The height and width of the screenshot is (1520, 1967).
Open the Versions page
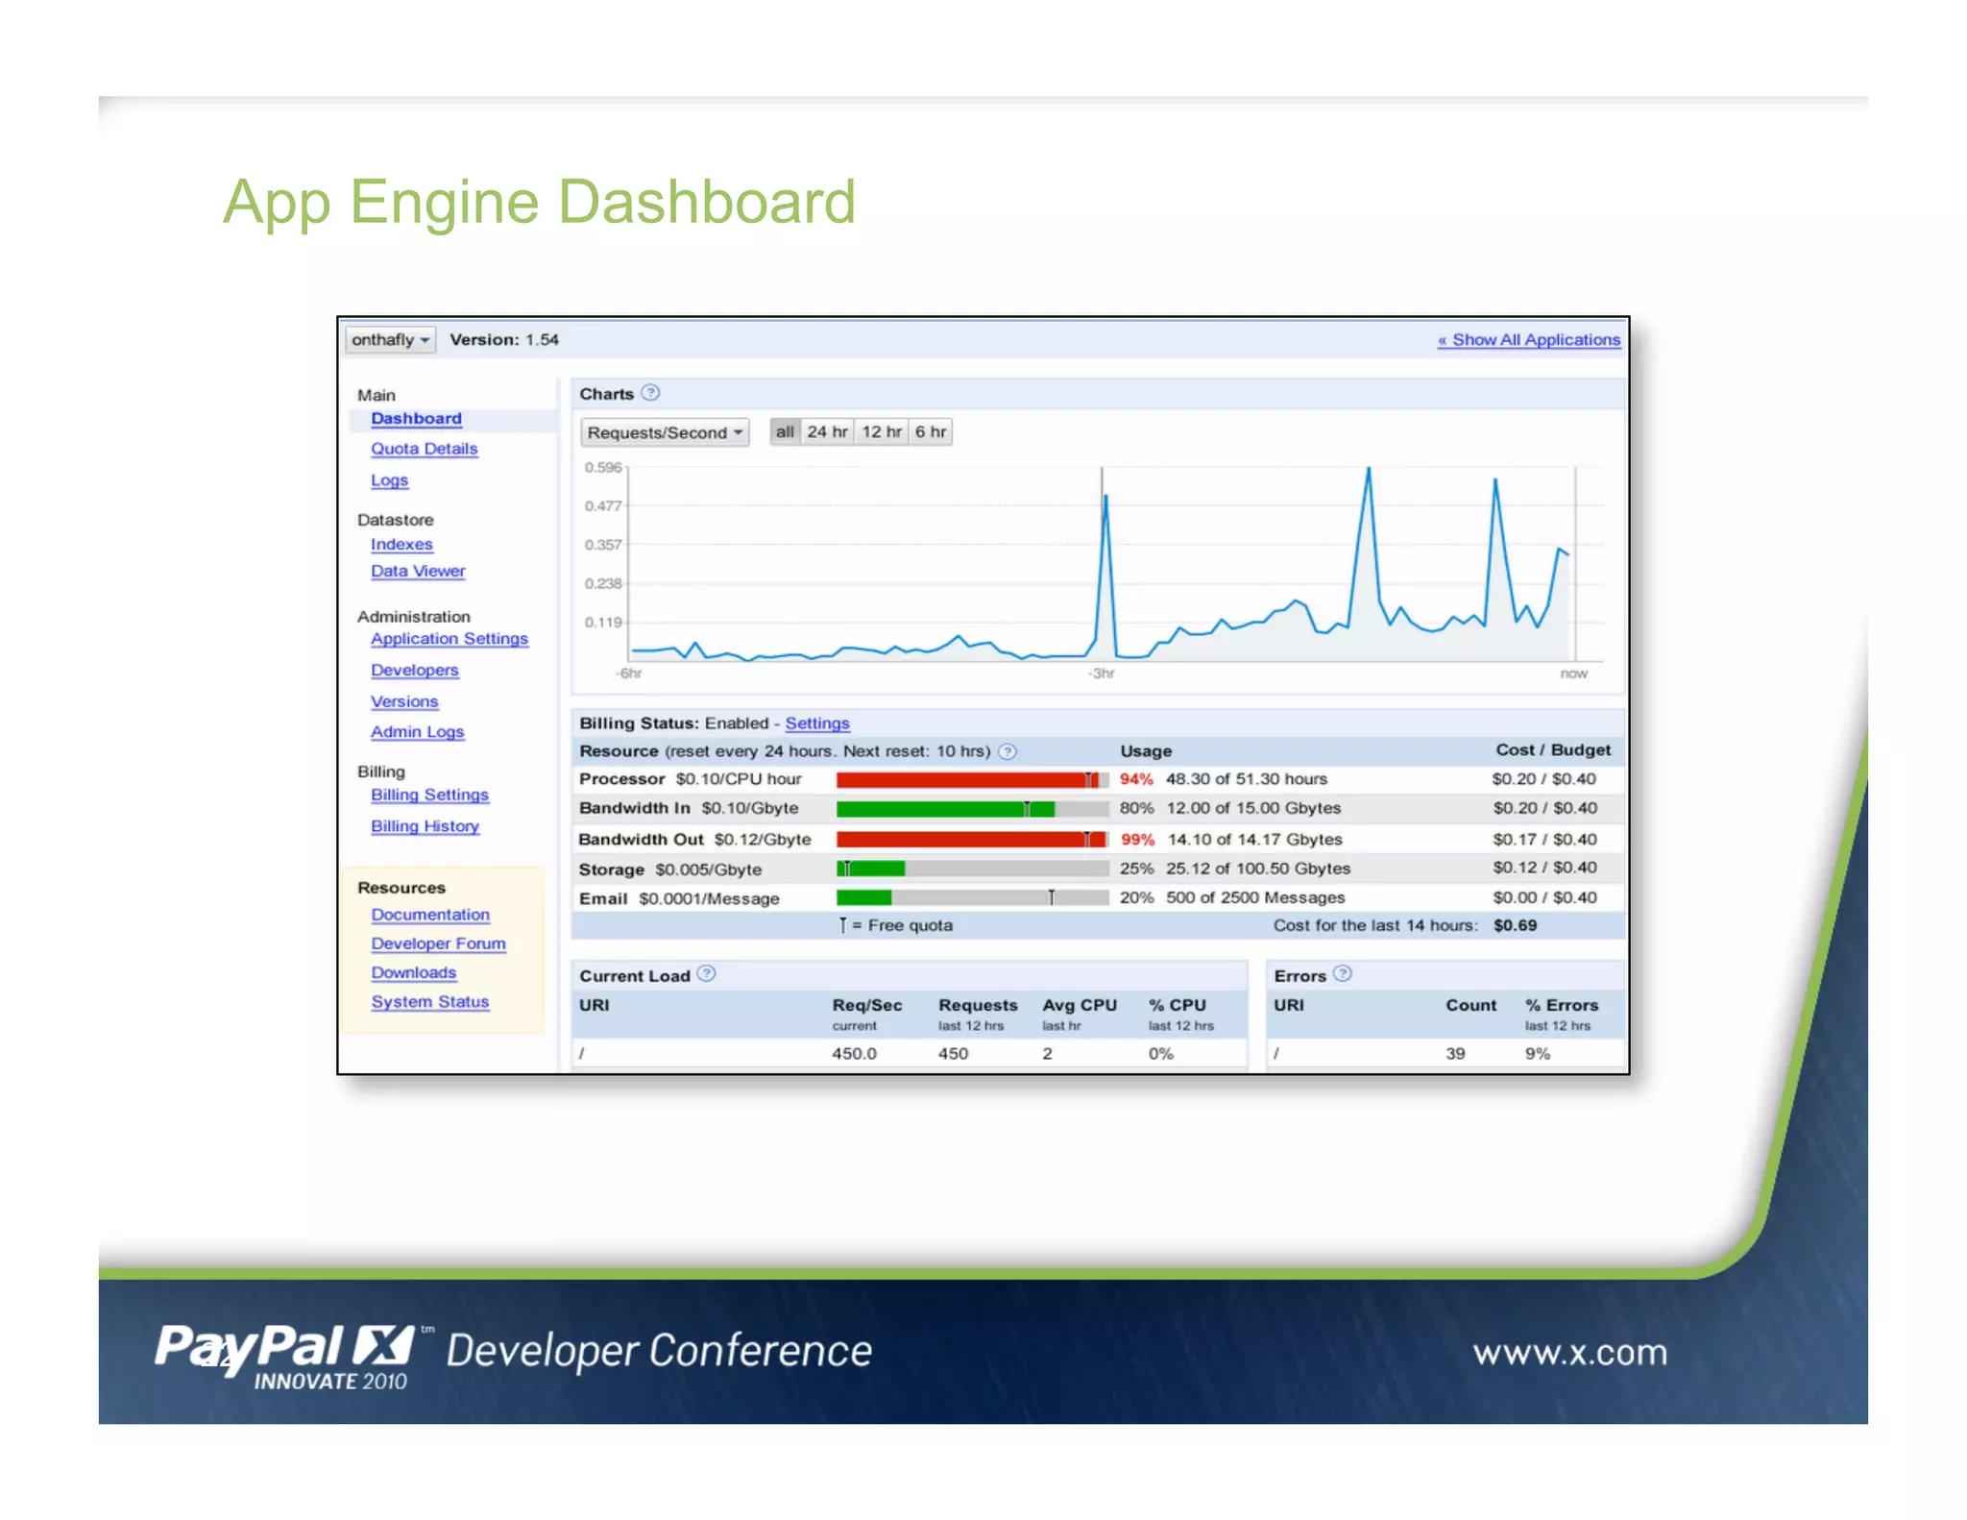point(404,701)
